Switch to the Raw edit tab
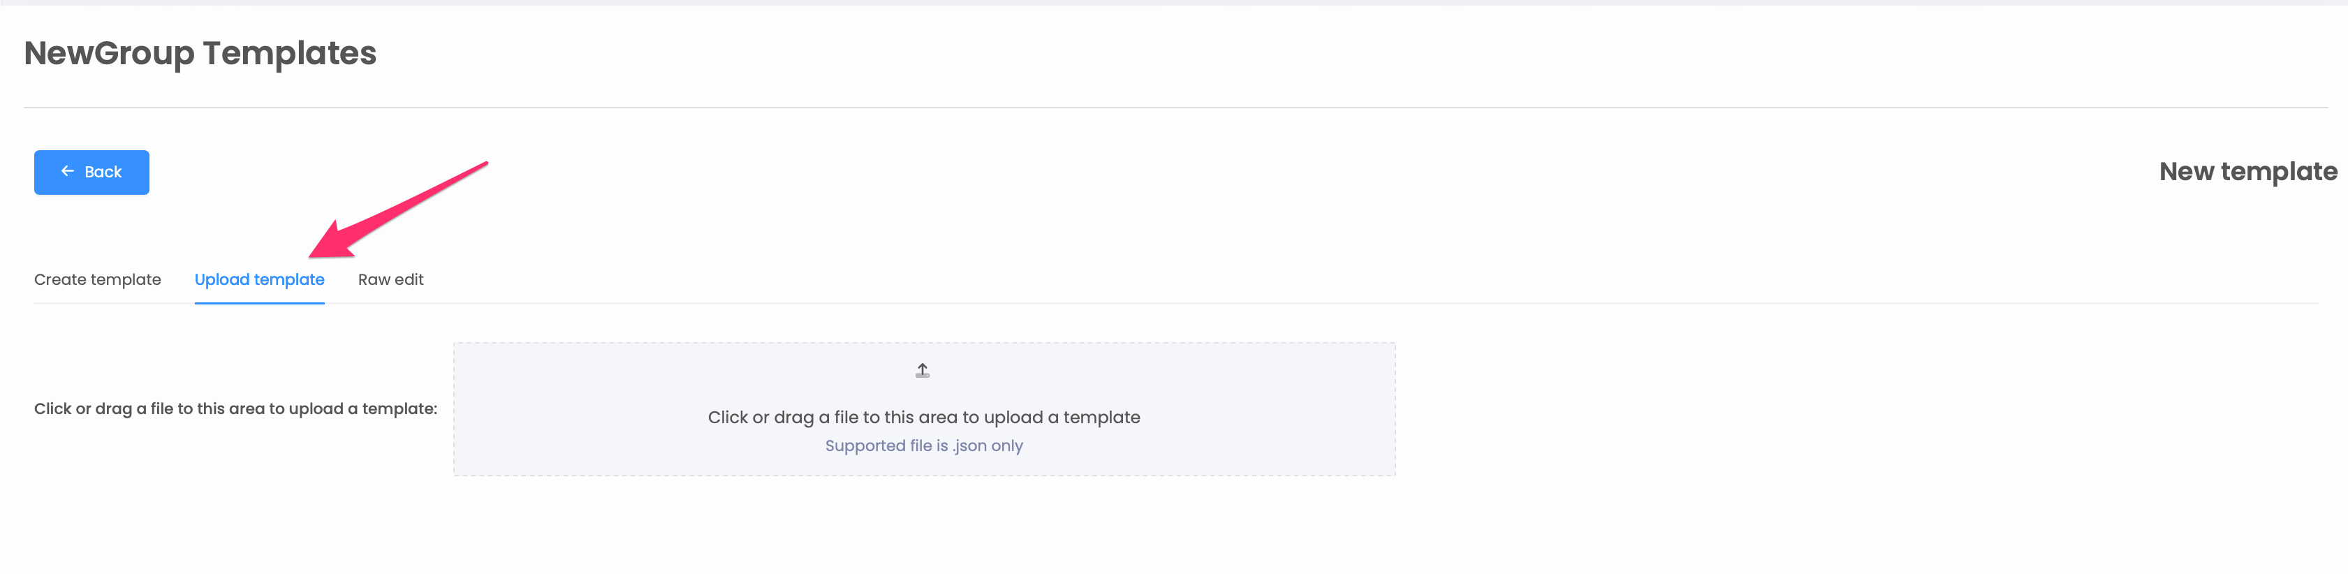 pos(390,280)
